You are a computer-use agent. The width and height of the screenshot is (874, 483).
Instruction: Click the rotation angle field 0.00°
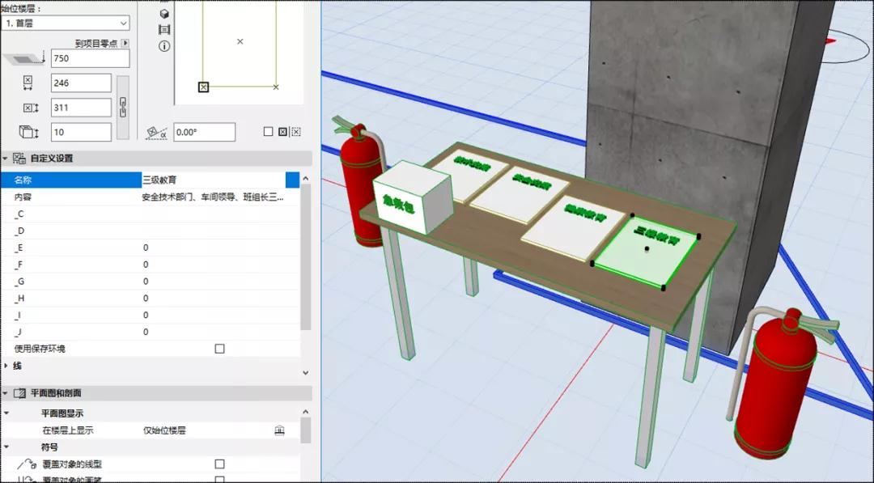[204, 132]
